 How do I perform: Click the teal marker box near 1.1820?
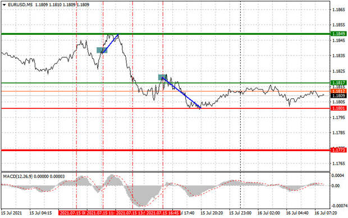(162, 77)
